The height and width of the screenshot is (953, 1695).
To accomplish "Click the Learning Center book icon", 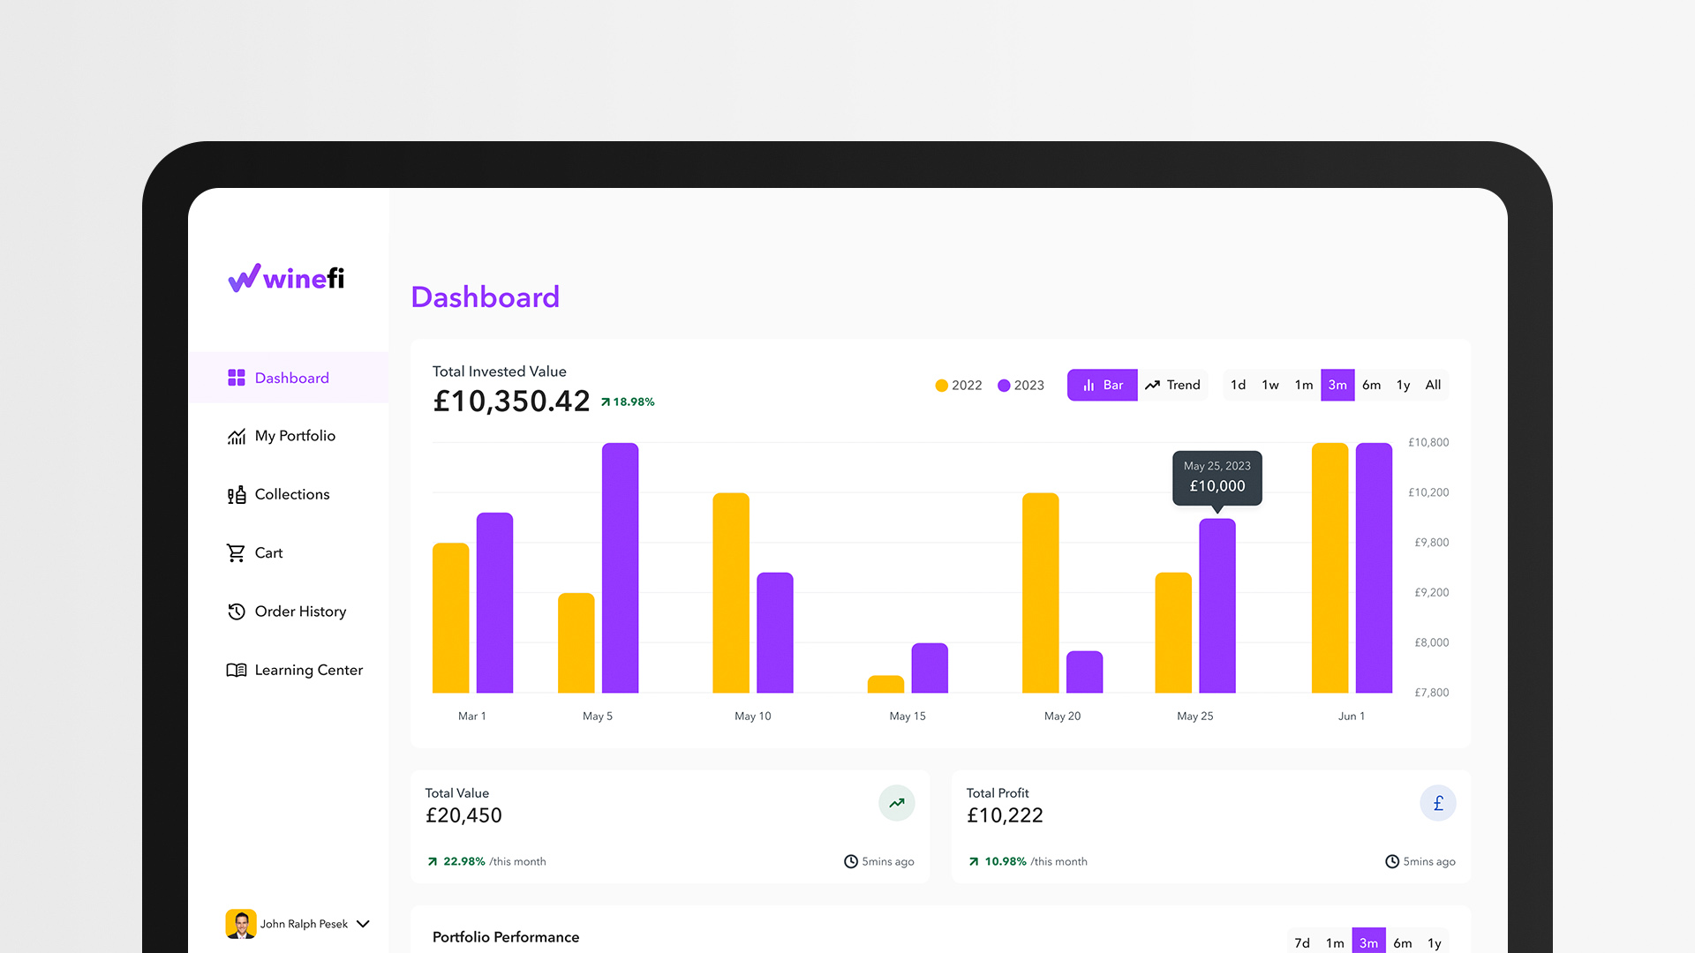I will [236, 671].
